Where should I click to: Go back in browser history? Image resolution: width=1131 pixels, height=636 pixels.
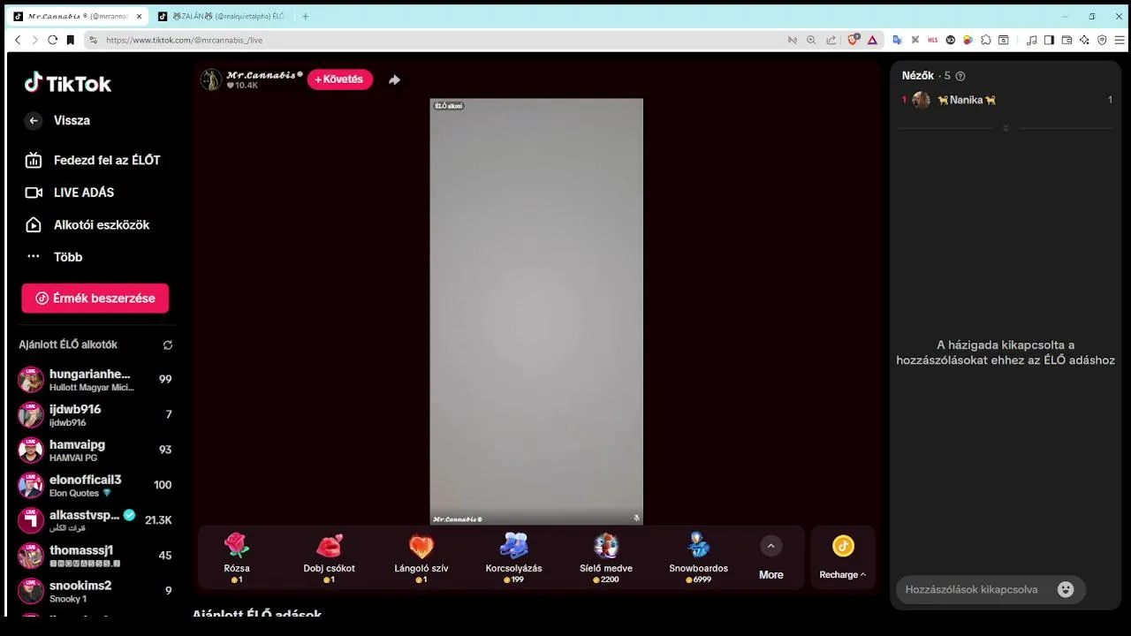pyautogui.click(x=18, y=40)
